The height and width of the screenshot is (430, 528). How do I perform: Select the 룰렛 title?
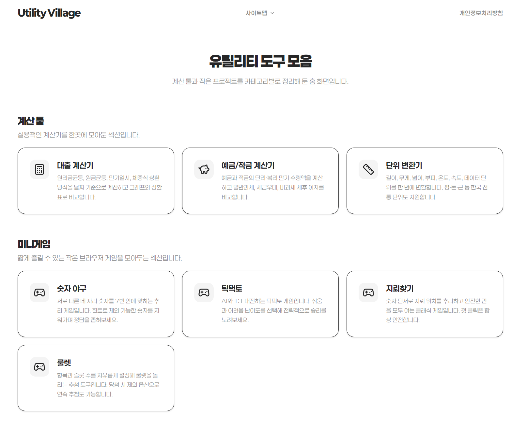pyautogui.click(x=64, y=363)
